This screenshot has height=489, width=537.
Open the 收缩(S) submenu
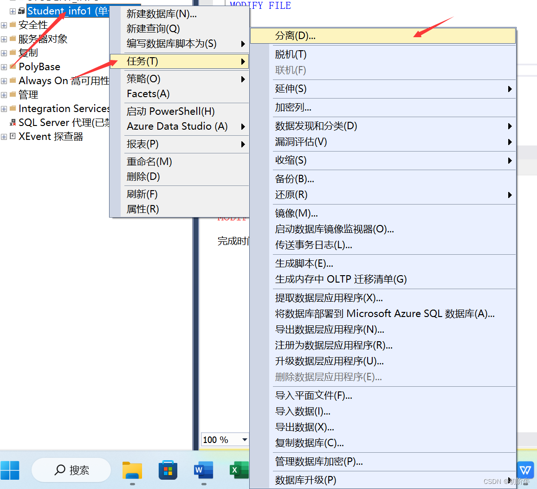click(383, 160)
